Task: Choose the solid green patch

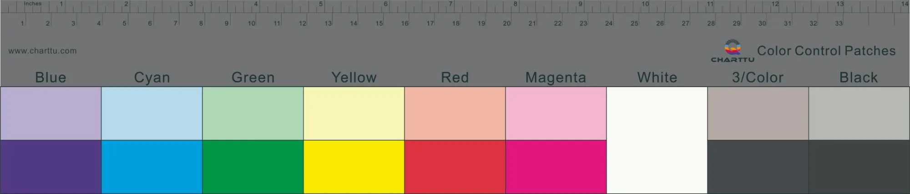Action: click(x=253, y=167)
